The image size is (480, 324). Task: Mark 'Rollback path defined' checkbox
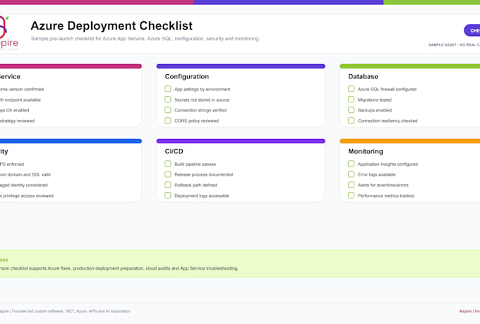pos(168,185)
